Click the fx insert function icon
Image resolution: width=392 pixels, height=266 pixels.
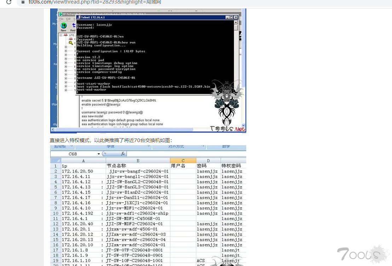click(x=123, y=154)
